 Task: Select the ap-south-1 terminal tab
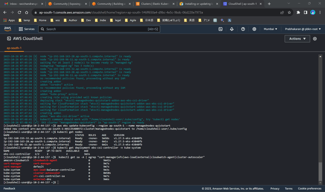coord(14,48)
